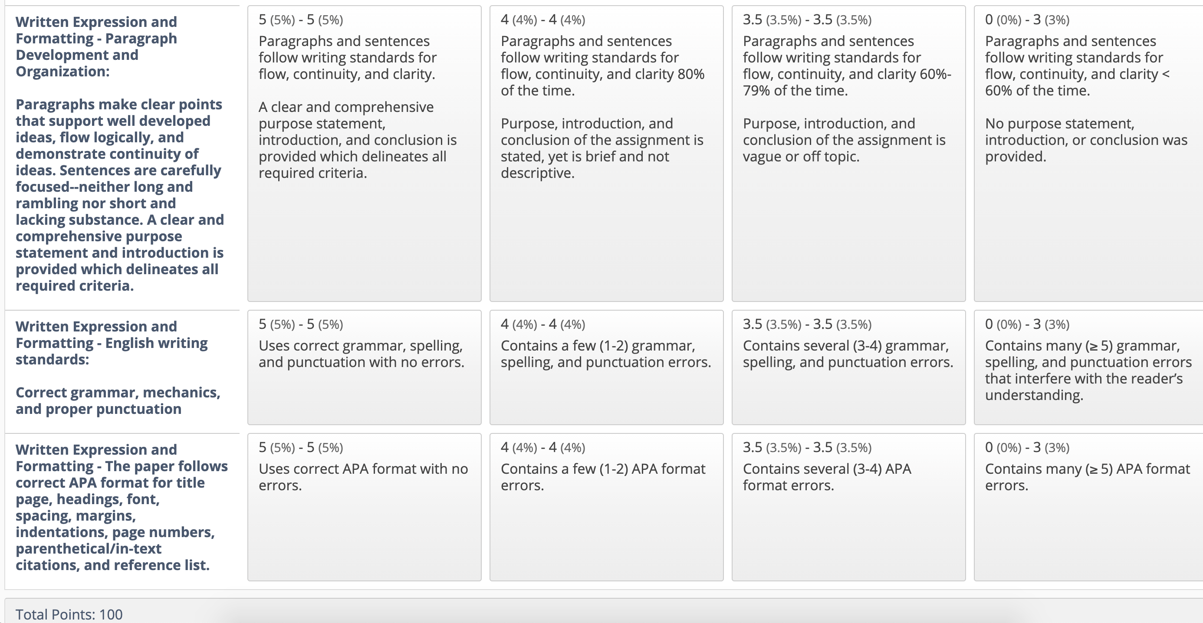
Task: Select the 4 points Paragraph Development cell
Action: pyautogui.click(x=606, y=153)
